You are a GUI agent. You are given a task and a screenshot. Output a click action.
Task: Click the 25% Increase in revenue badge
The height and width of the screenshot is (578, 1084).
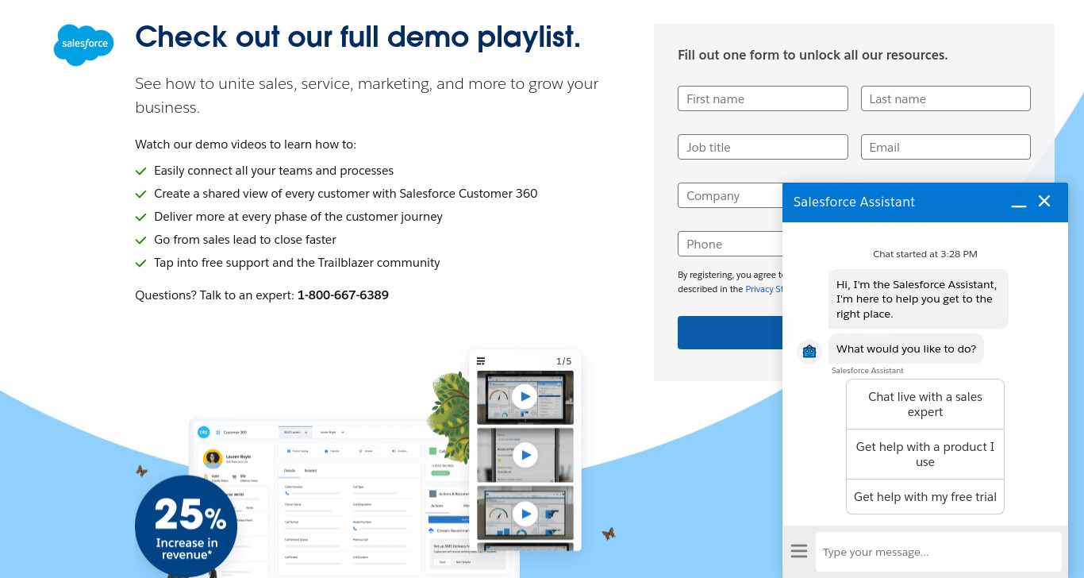(186, 526)
